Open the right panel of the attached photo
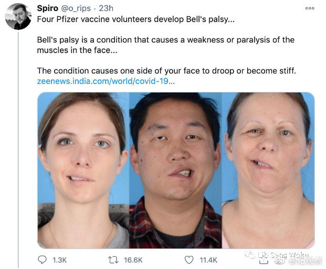326x269 pixels. click(x=268, y=170)
